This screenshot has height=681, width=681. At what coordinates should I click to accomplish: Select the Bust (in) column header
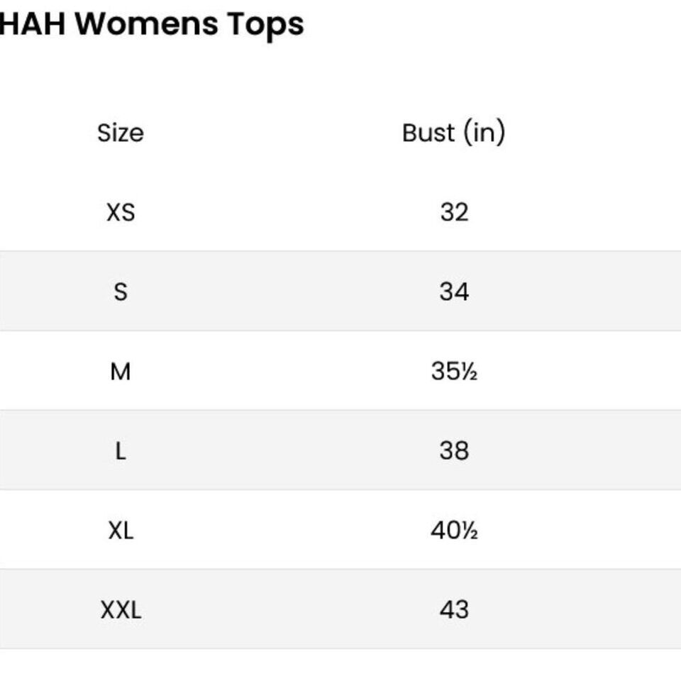click(453, 133)
